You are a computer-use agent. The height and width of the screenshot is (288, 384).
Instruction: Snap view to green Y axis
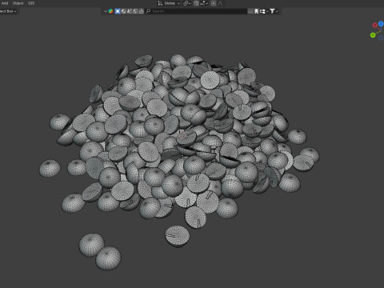[373, 35]
